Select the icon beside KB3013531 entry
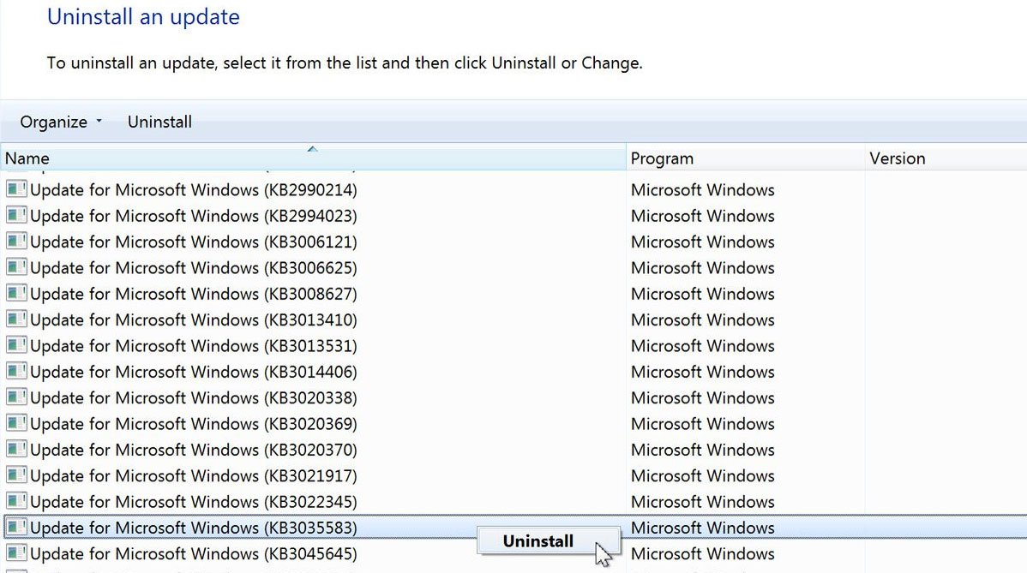The width and height of the screenshot is (1027, 573). click(x=16, y=346)
